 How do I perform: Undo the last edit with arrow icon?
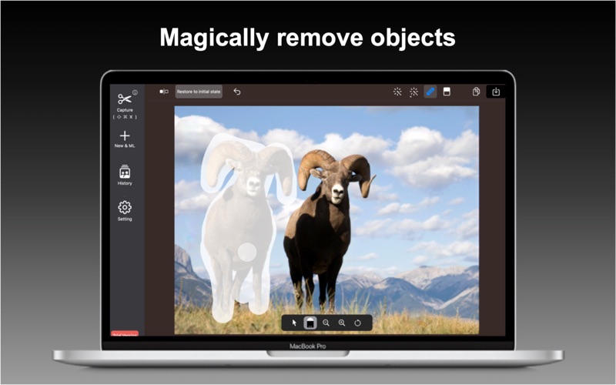point(237,92)
